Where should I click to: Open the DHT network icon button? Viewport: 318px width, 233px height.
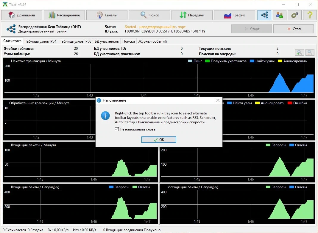tap(264, 15)
